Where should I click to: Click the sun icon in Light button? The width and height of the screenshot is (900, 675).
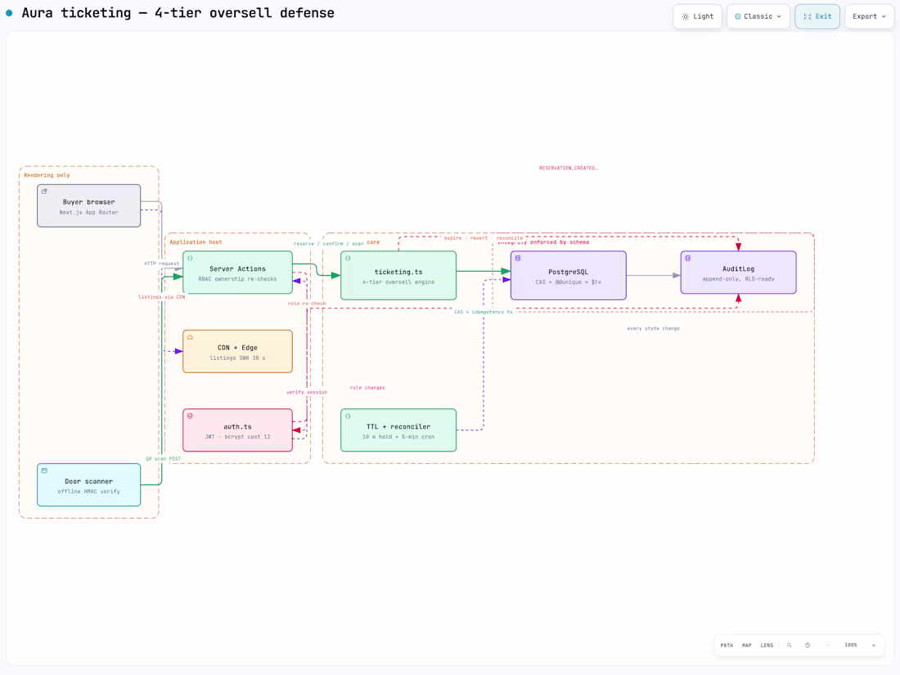pyautogui.click(x=686, y=16)
